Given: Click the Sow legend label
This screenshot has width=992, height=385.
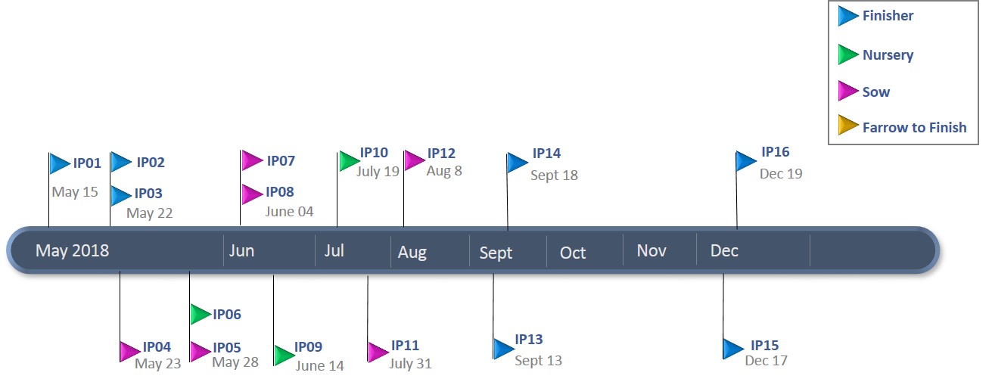Looking at the screenshot, I should (x=876, y=92).
